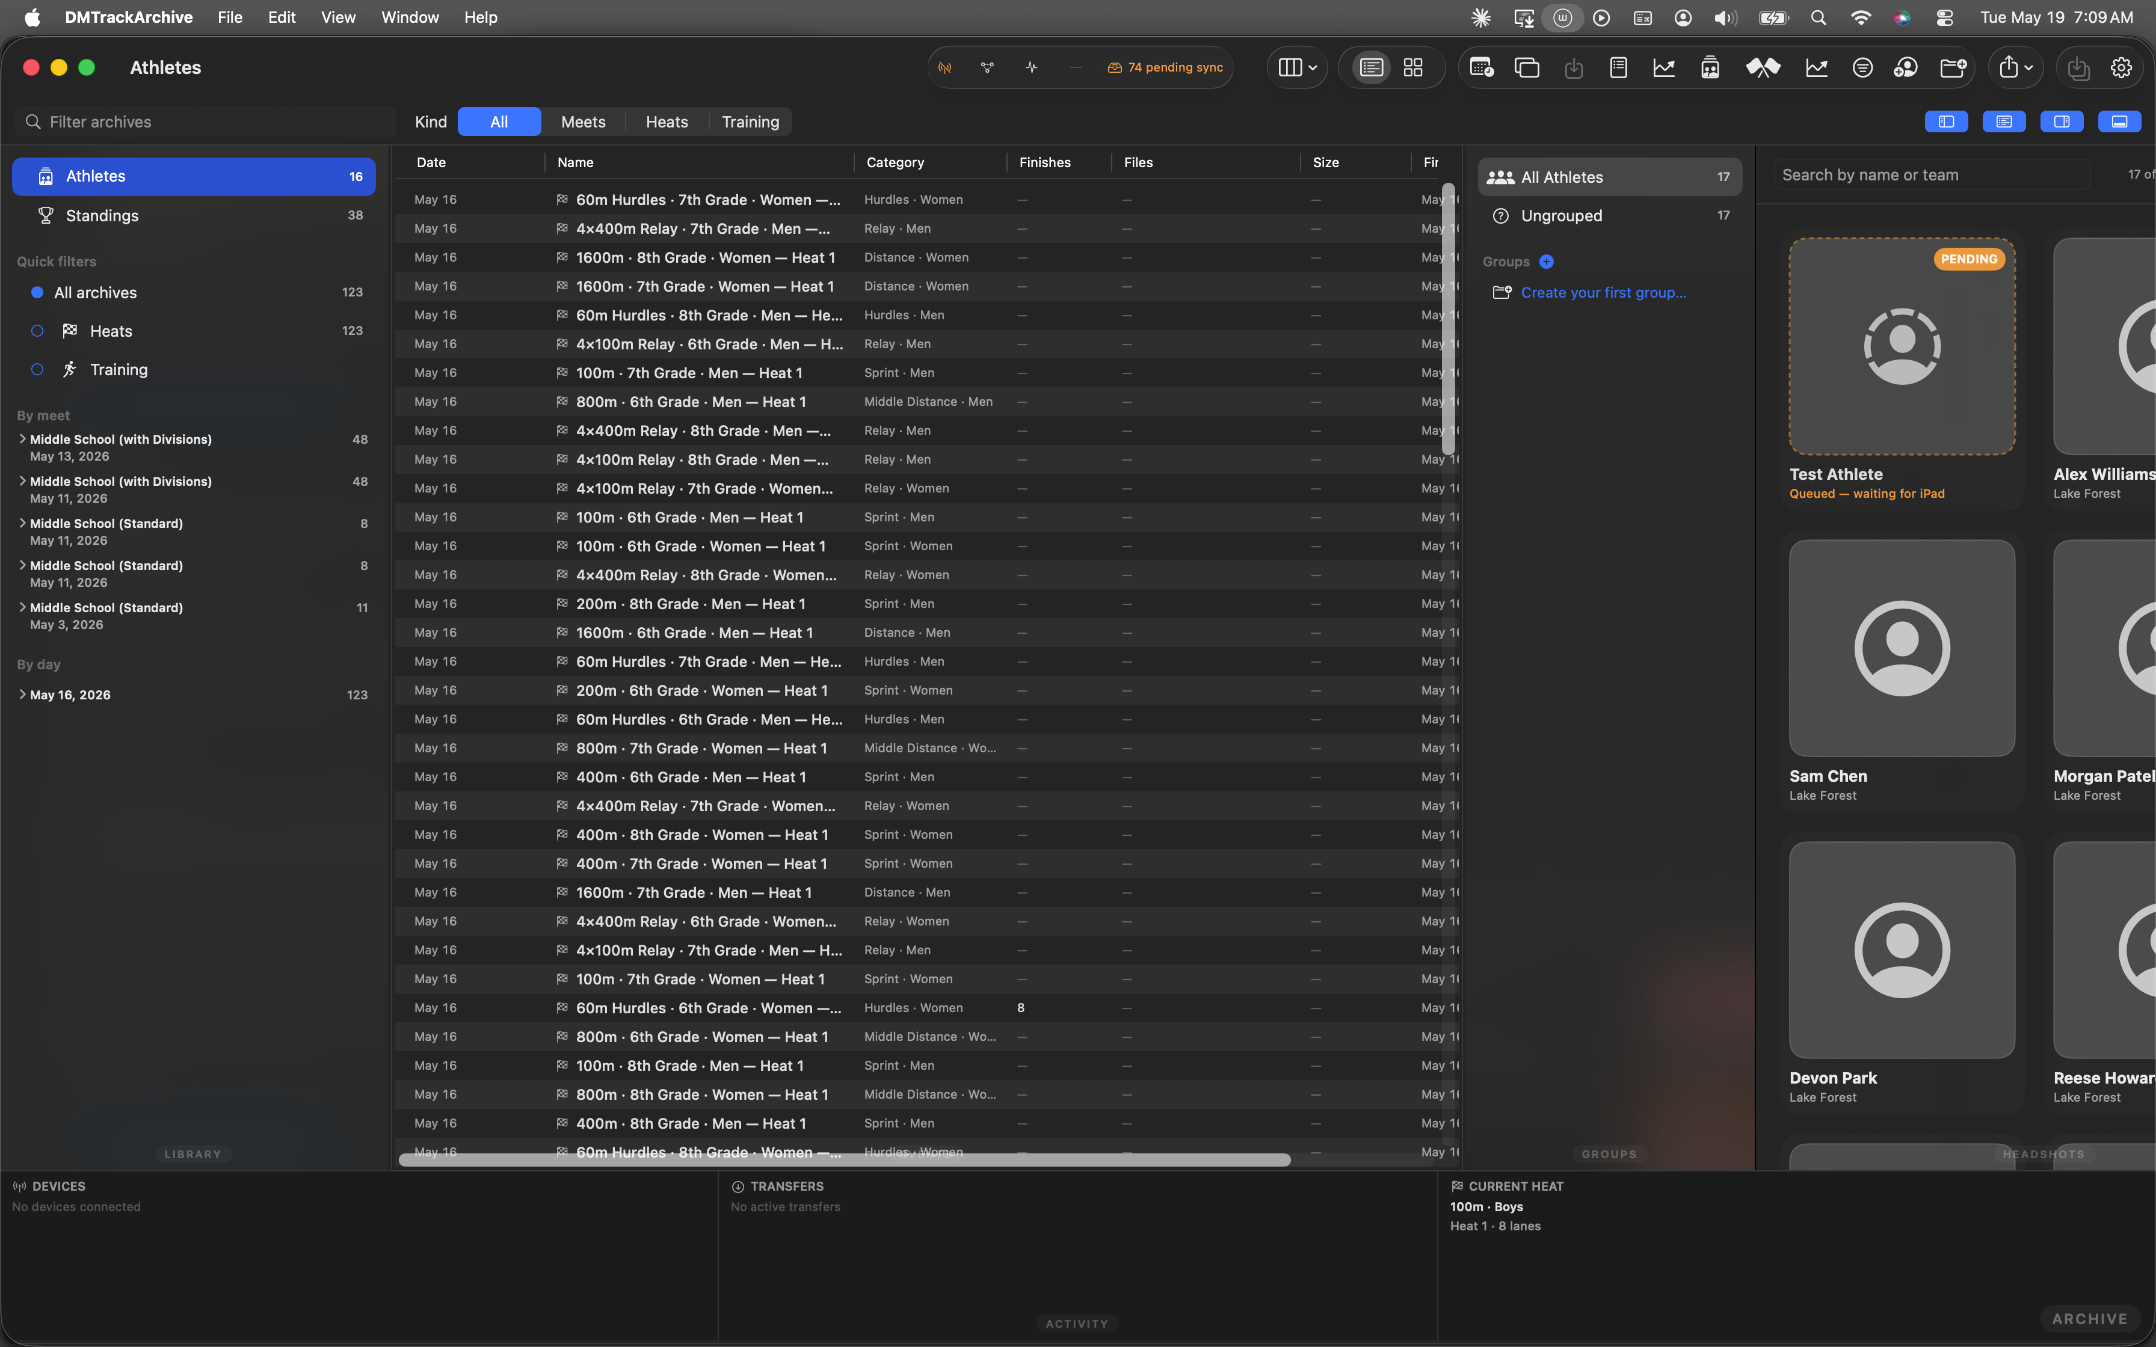
Task: Click the new folder with plus icon
Action: 1953,68
